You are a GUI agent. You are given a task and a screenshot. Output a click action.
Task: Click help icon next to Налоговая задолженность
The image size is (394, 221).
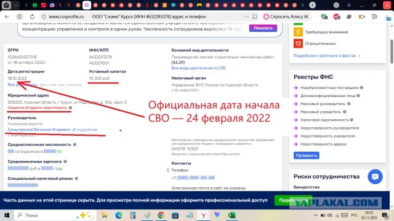pos(352,120)
